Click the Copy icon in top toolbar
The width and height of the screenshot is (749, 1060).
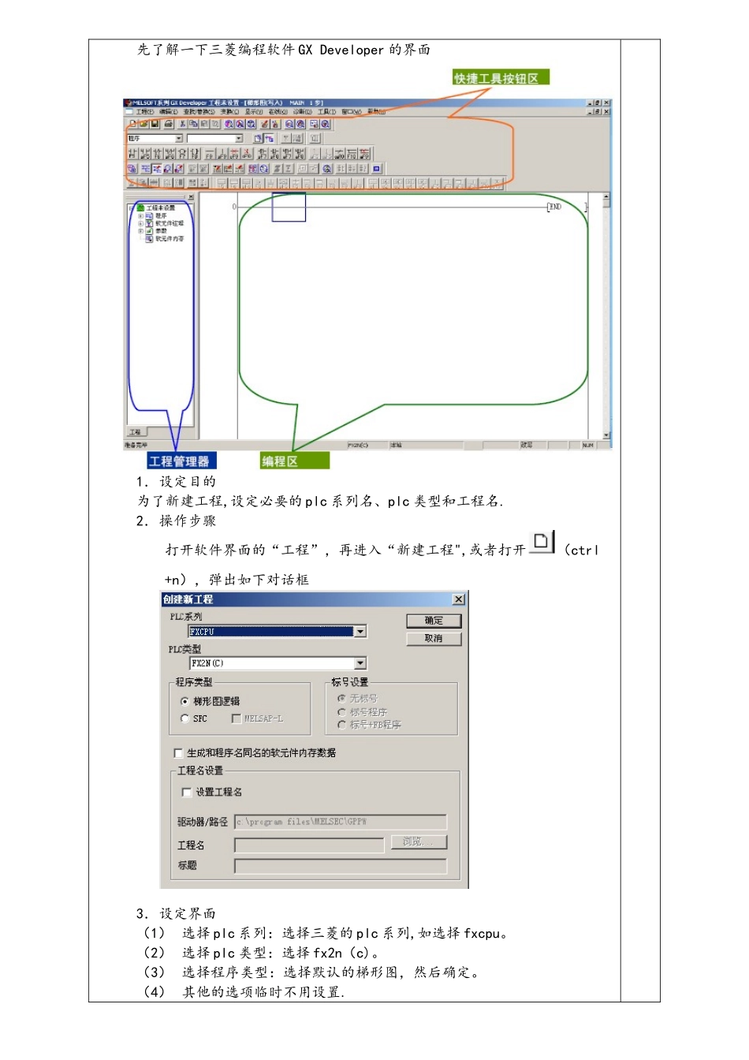[x=192, y=124]
